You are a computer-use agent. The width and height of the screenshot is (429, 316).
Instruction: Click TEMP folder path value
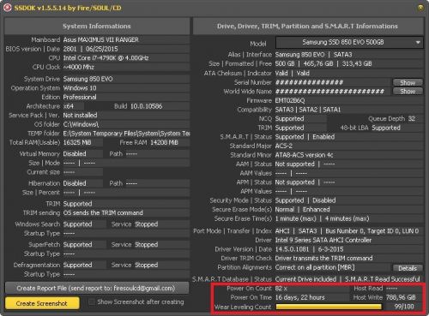click(x=126, y=134)
